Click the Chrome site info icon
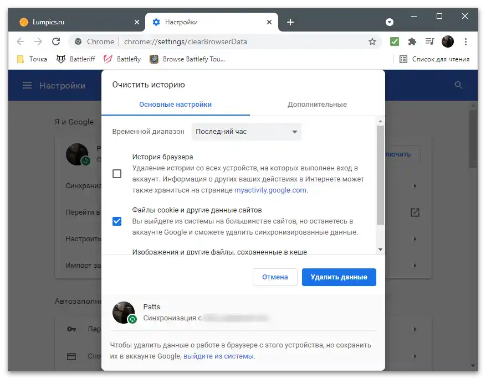 click(x=78, y=41)
